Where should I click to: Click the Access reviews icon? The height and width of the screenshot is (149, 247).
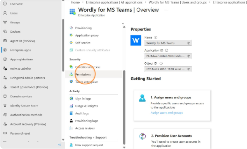71,128
